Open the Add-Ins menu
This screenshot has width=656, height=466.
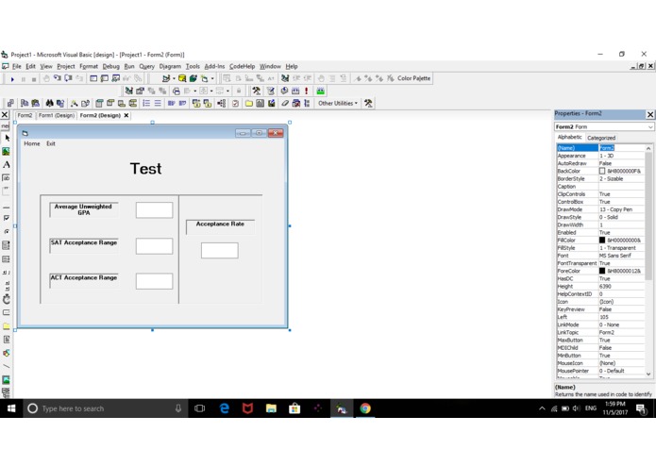[x=214, y=66]
